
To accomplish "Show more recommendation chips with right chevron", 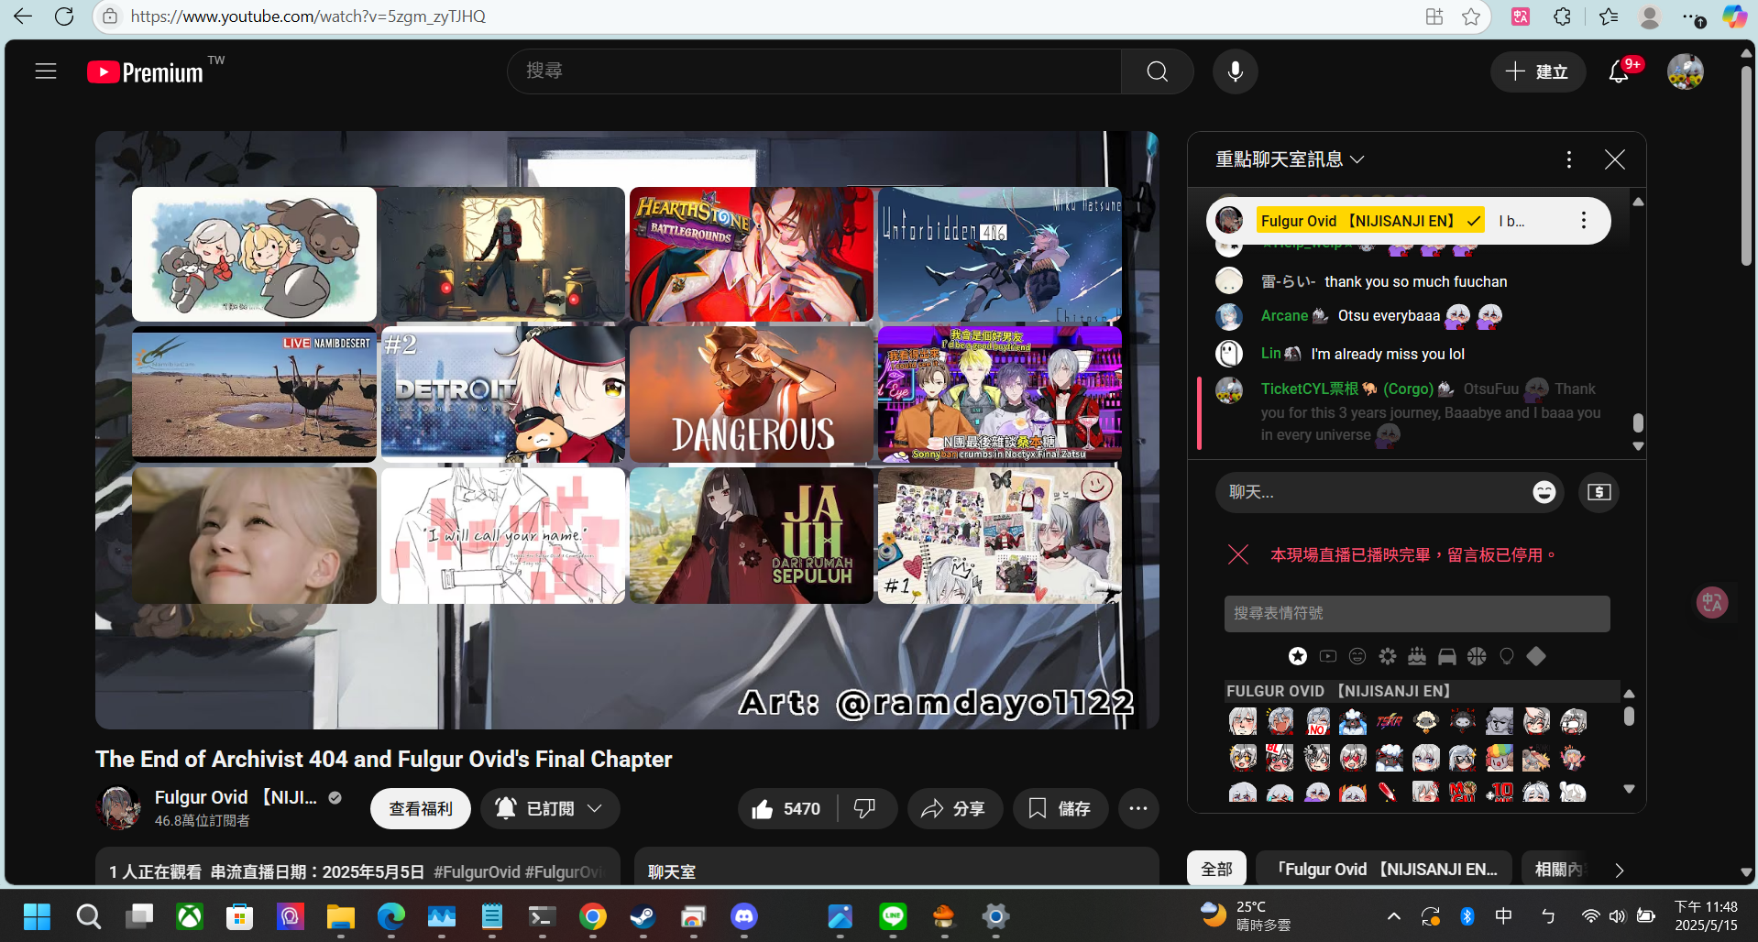I will (1619, 871).
